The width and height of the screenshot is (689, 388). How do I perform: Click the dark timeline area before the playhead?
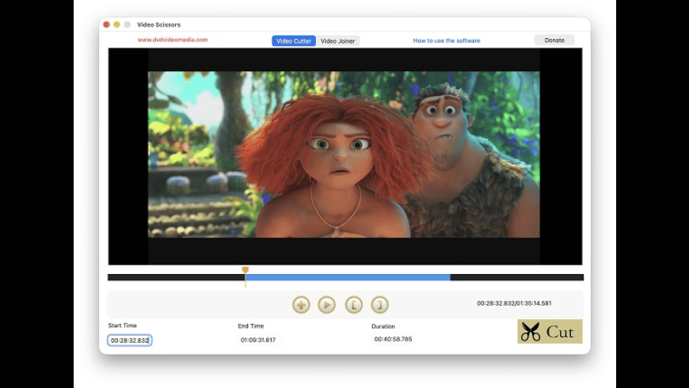tap(176, 277)
